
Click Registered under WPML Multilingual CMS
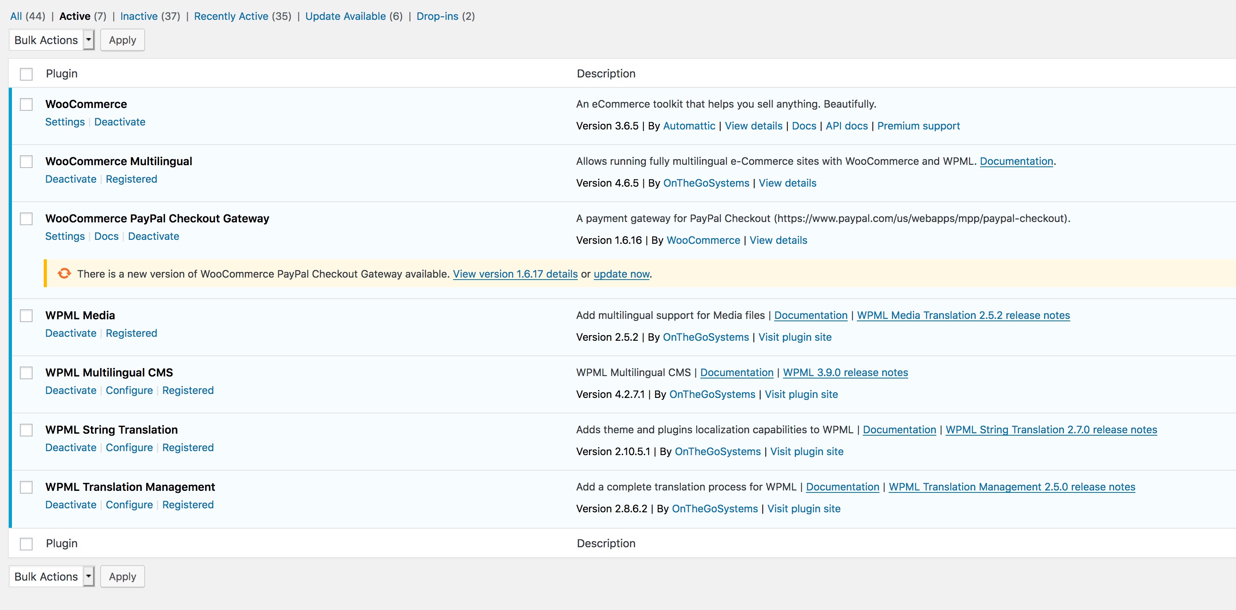tap(188, 390)
